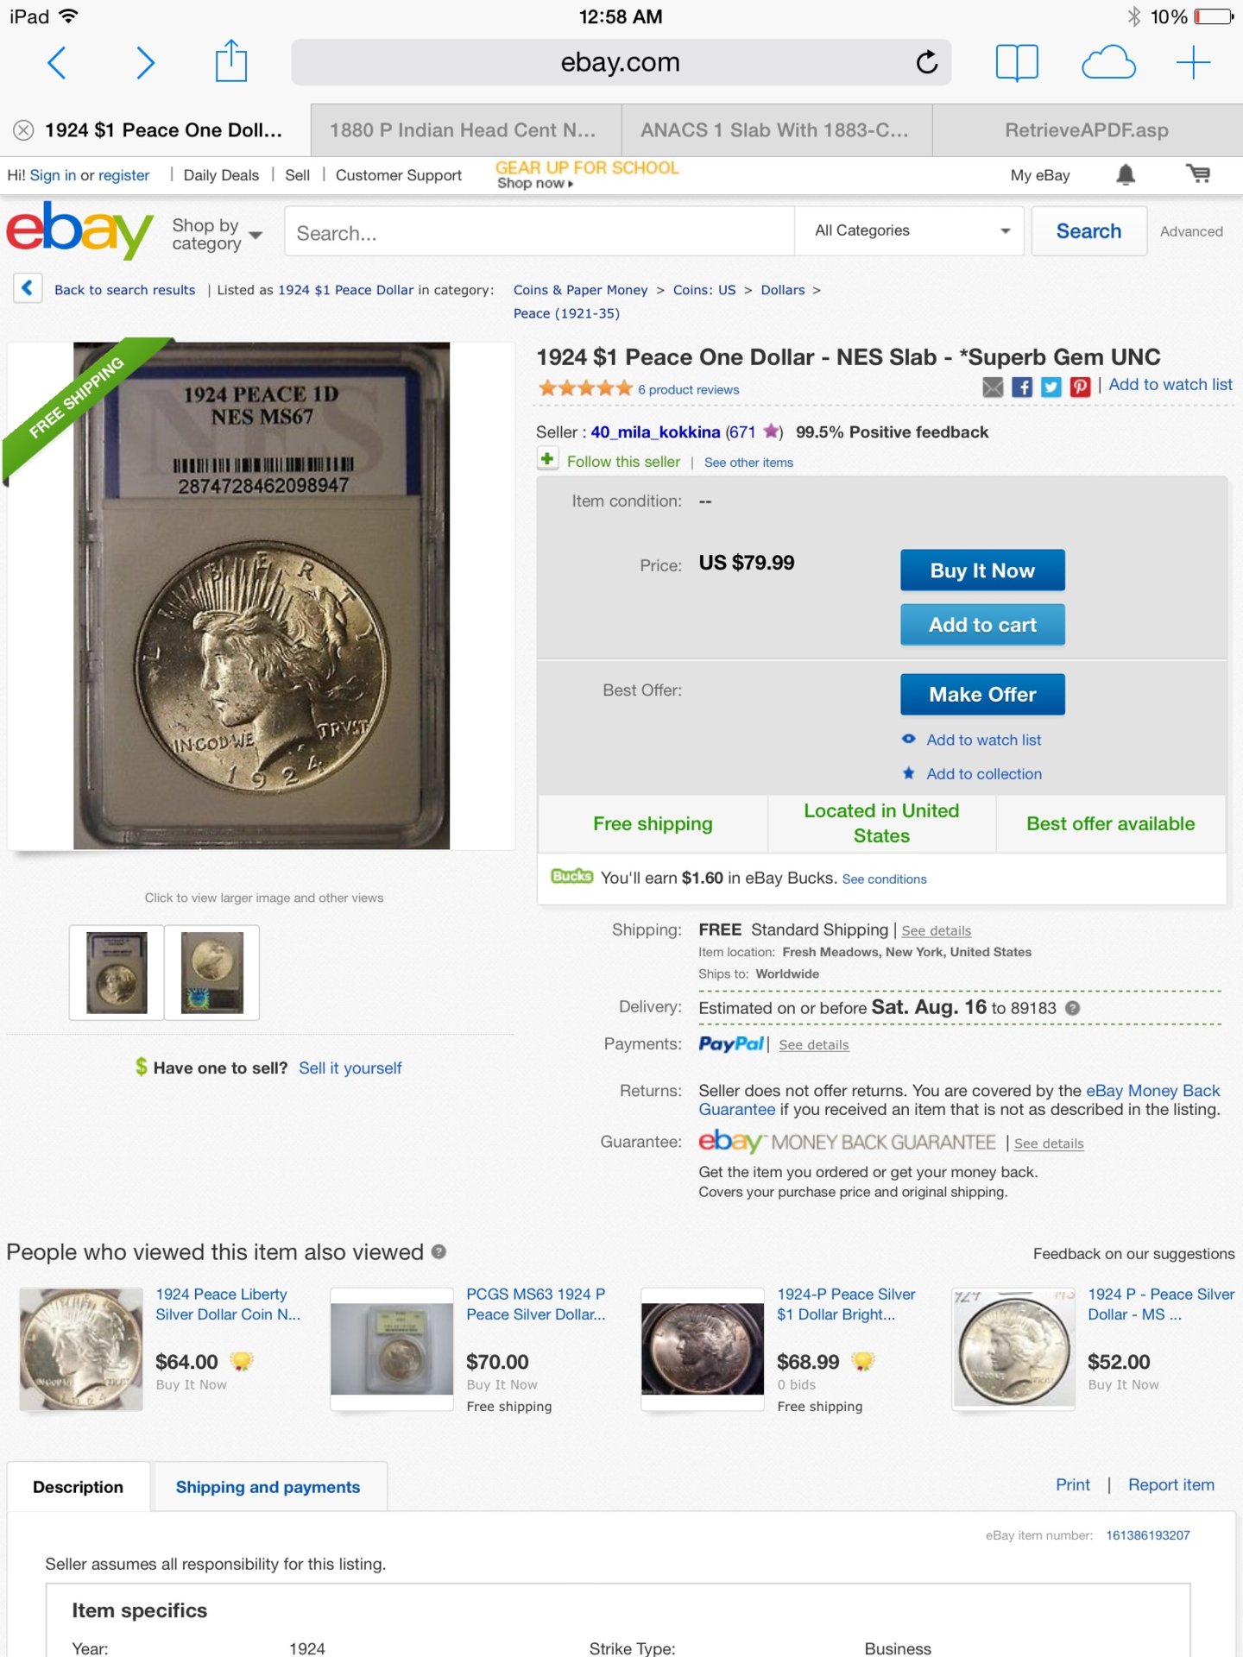Click the Buy It Now button

pyautogui.click(x=982, y=570)
